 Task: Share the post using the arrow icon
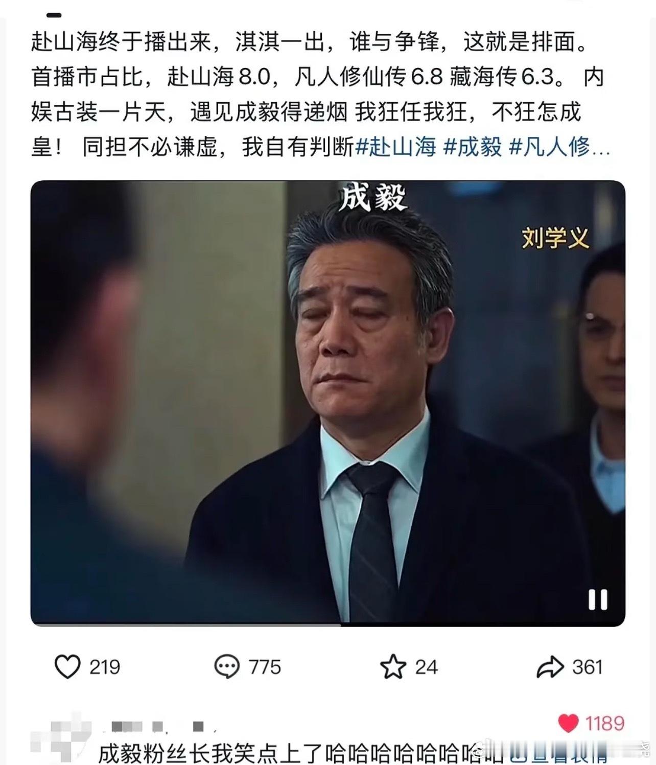(x=550, y=667)
